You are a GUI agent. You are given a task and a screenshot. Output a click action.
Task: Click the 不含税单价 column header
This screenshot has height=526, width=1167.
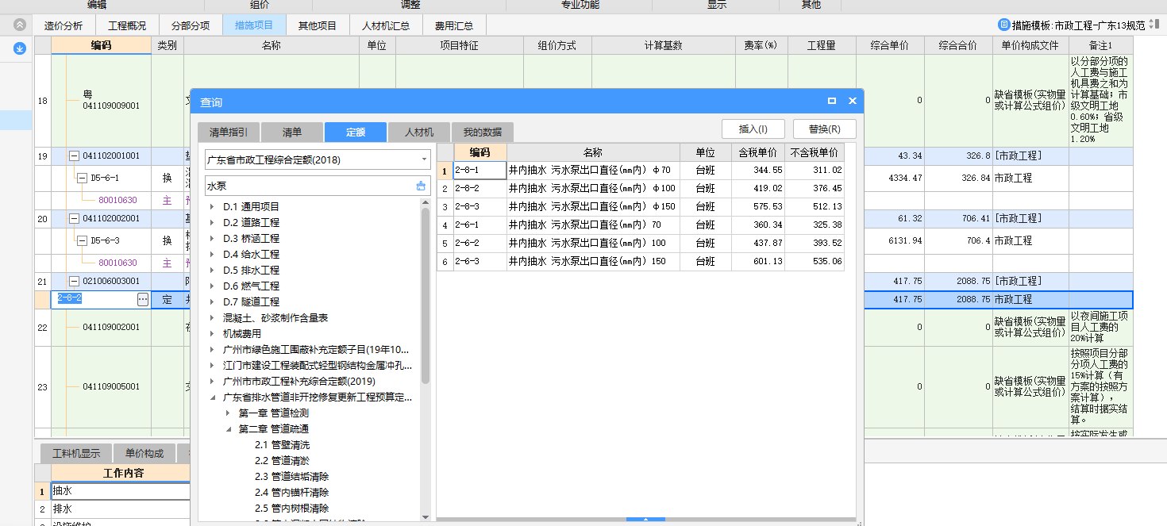point(815,152)
